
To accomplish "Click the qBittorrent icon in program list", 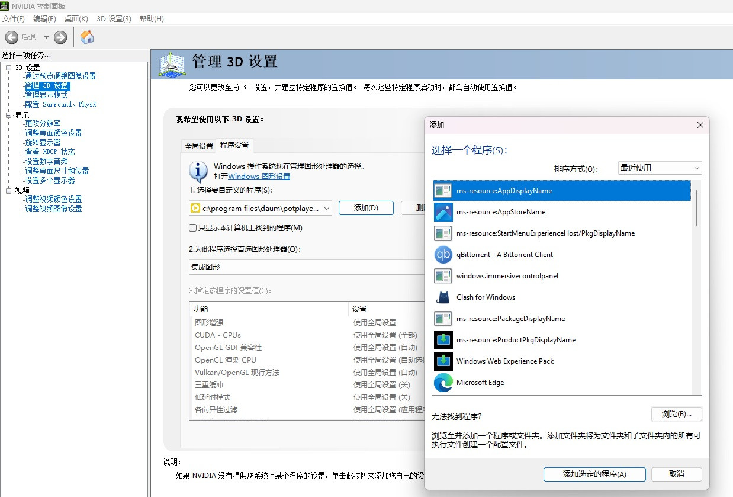I will click(443, 255).
